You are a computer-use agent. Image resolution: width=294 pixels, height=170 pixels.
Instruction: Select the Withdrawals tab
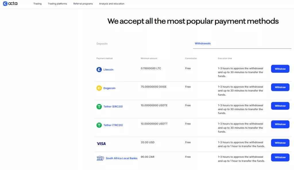203,43
